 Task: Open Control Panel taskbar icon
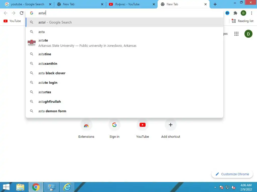click(51, 187)
